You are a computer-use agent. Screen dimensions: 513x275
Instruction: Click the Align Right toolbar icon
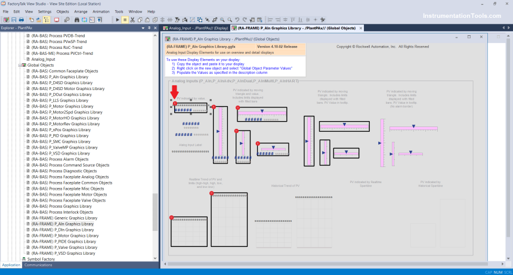[278, 20]
